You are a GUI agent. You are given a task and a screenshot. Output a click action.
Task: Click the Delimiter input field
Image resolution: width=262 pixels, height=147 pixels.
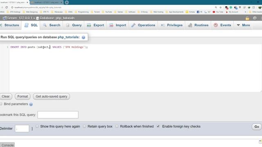click(22, 129)
